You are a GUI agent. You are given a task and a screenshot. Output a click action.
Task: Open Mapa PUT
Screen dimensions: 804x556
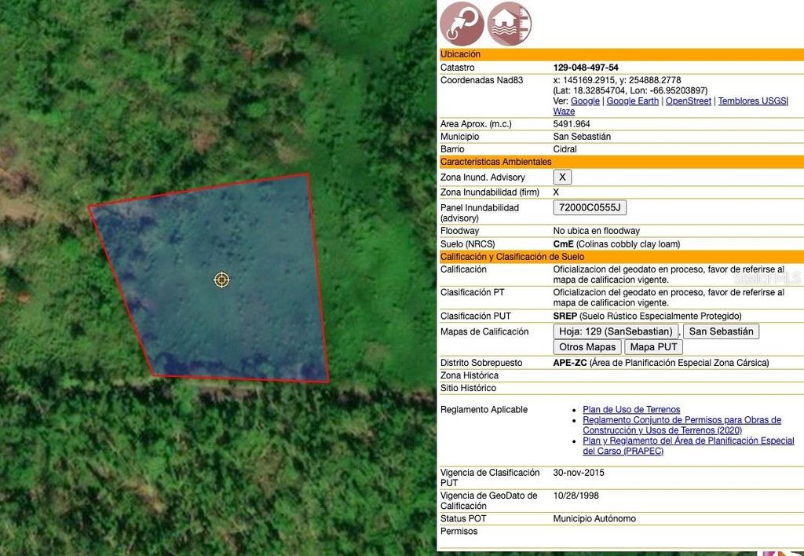coord(653,346)
